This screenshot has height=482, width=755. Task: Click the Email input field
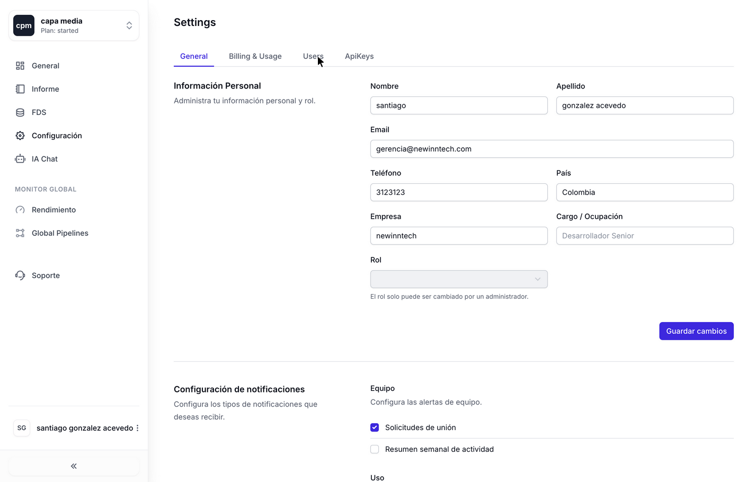(x=551, y=149)
